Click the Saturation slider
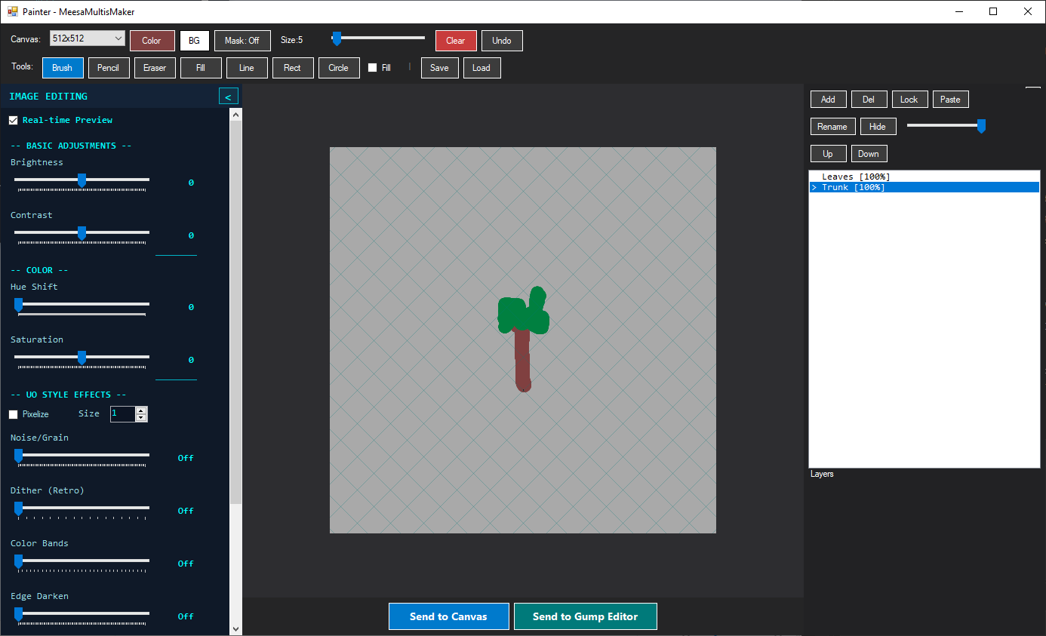This screenshot has height=636, width=1046. pyautogui.click(x=82, y=358)
